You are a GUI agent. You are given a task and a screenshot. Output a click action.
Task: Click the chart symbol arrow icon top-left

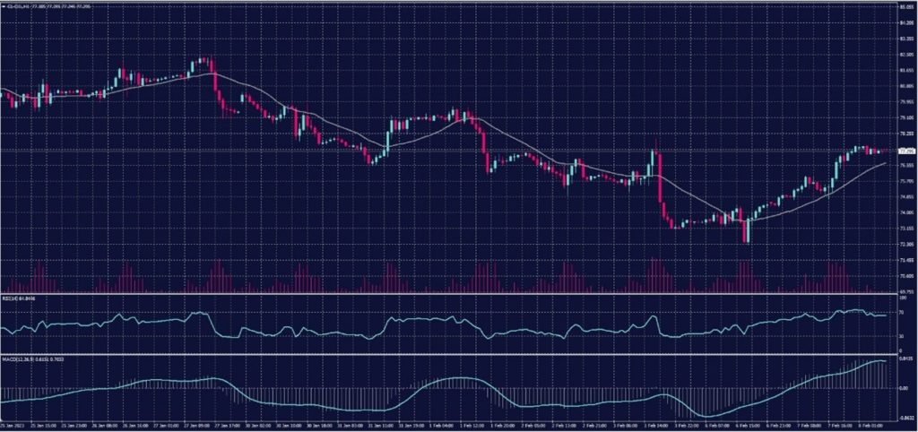click(4, 4)
